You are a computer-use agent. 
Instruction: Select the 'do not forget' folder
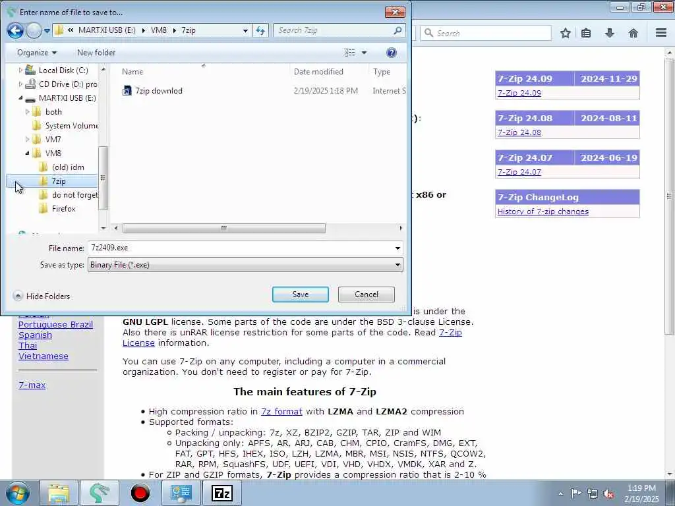pos(74,195)
